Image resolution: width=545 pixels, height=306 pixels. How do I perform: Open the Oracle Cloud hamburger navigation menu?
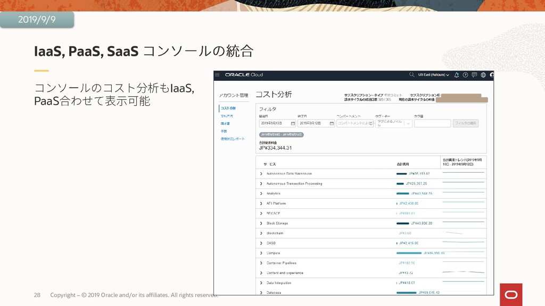coord(217,74)
